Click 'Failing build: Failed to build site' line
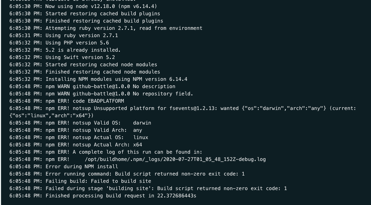371x205 pixels. point(98,181)
